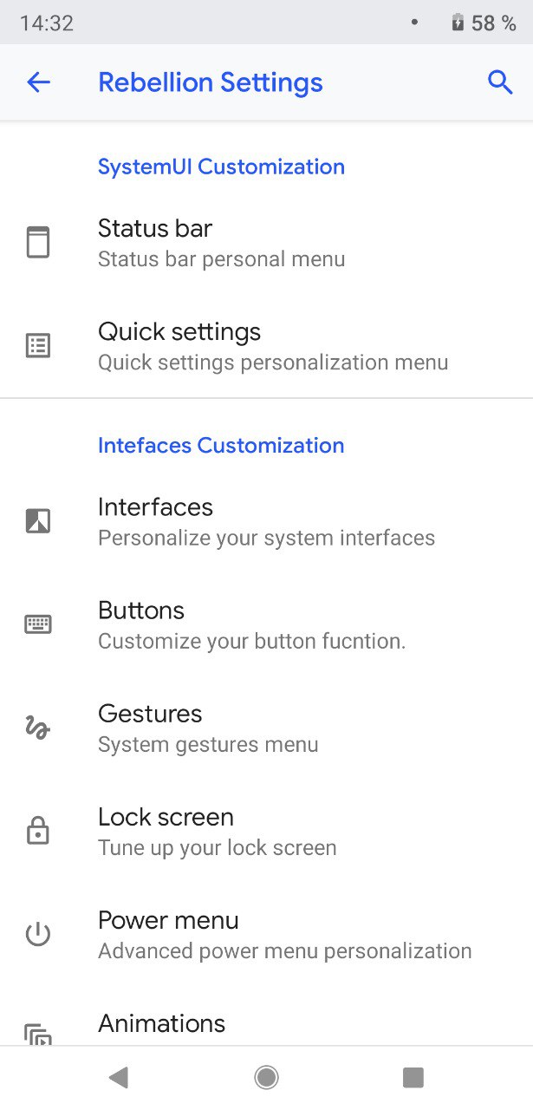Tap Android home navigation button
The height and width of the screenshot is (1110, 533).
266,1077
